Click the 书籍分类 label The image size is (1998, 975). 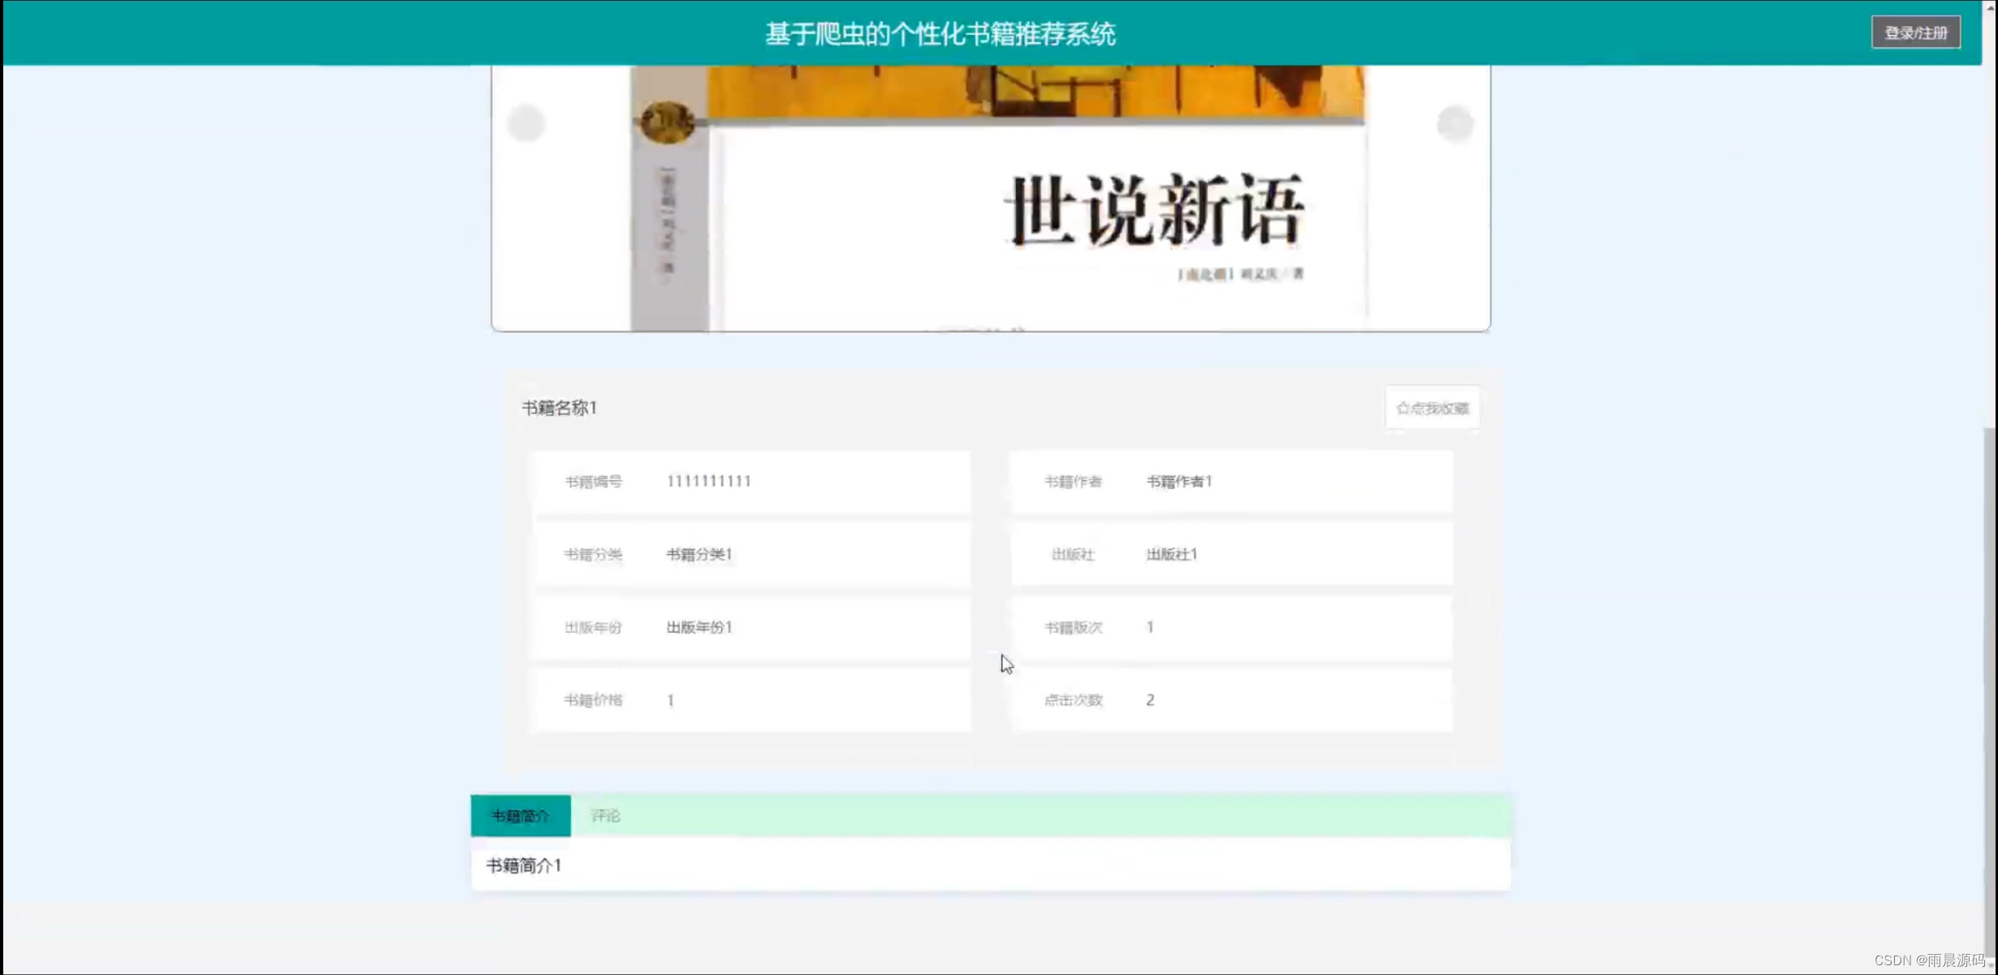click(x=593, y=554)
